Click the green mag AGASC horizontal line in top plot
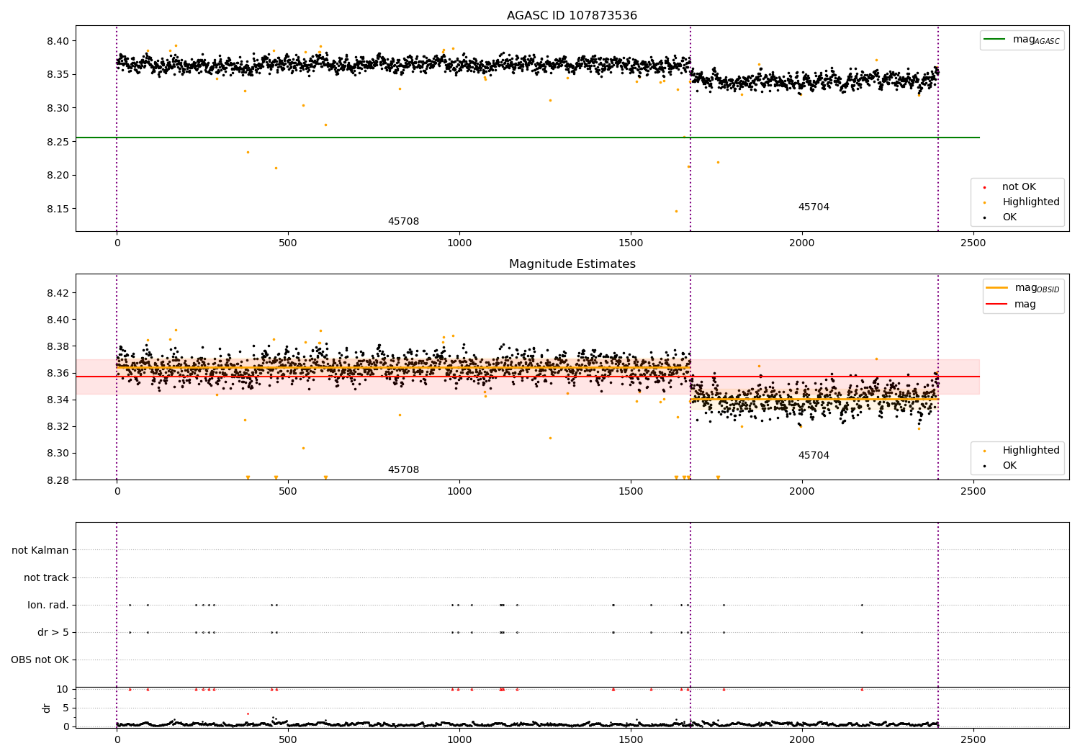 pos(528,138)
